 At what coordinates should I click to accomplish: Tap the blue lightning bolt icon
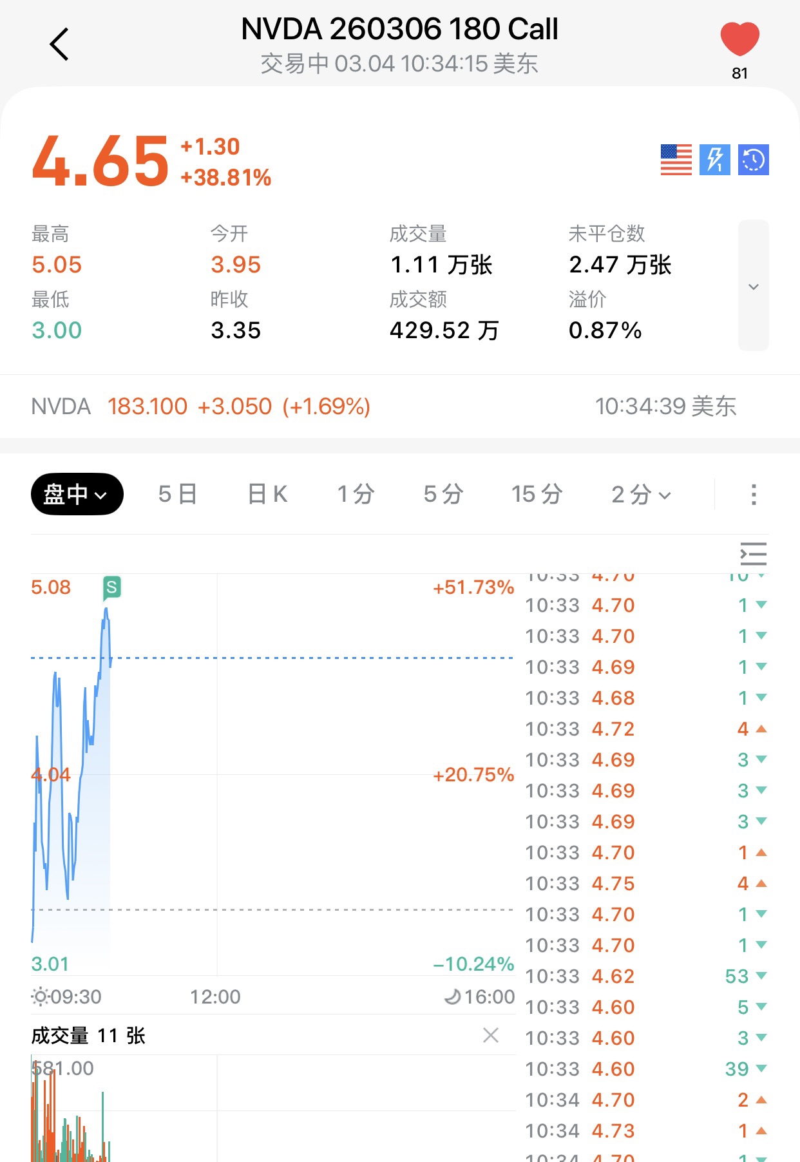[714, 160]
